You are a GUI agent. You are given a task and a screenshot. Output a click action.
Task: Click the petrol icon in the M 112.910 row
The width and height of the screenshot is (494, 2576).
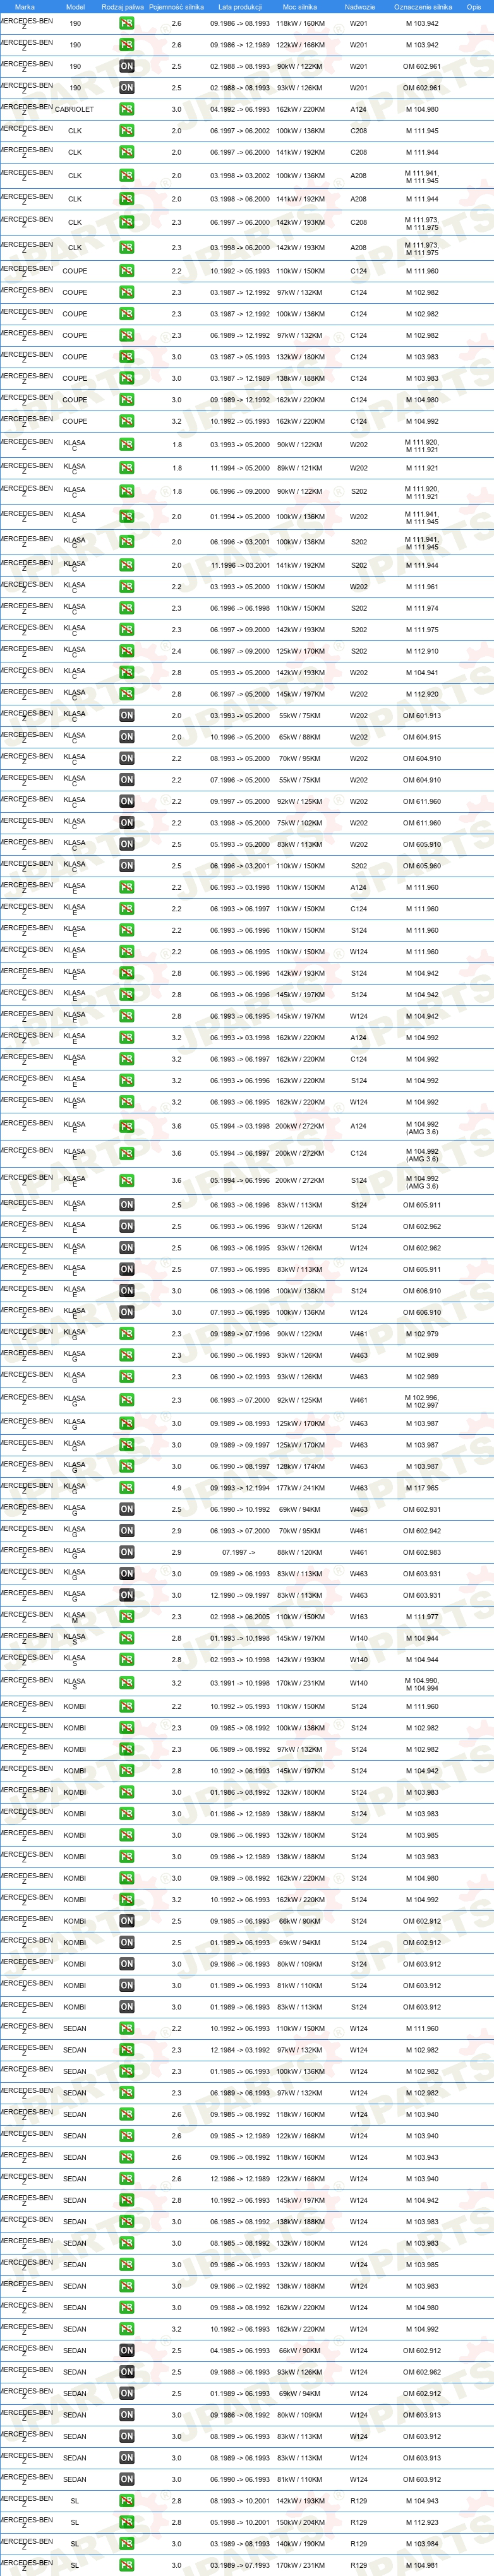[127, 651]
